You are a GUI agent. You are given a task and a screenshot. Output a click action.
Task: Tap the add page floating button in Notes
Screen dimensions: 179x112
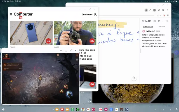134,78
